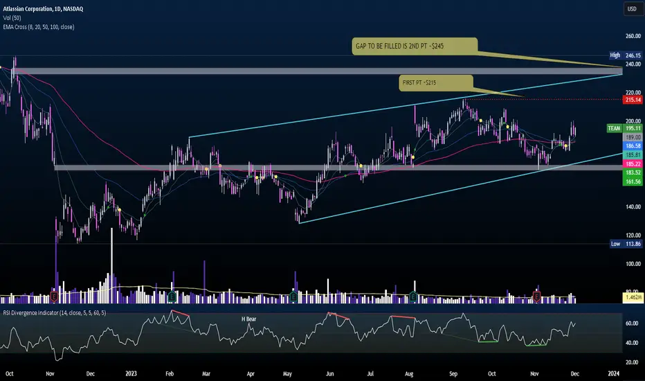Click the TEAM ticker price label

[624, 129]
